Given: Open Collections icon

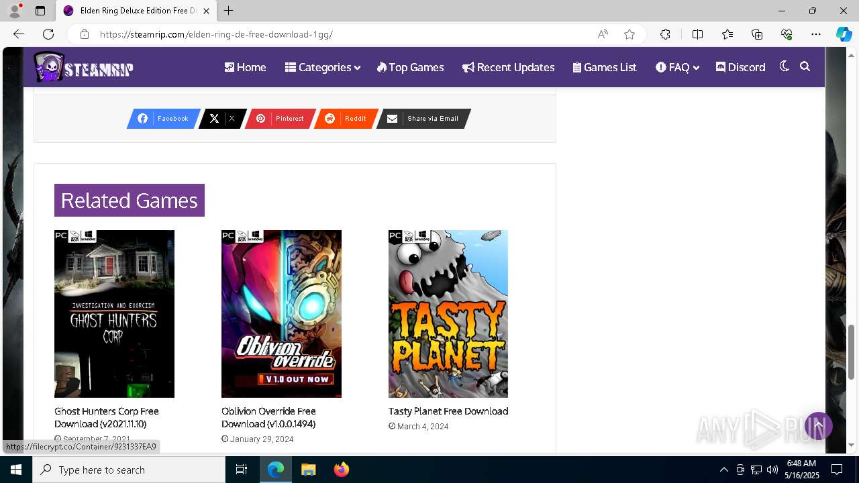Looking at the screenshot, I should click(x=757, y=34).
